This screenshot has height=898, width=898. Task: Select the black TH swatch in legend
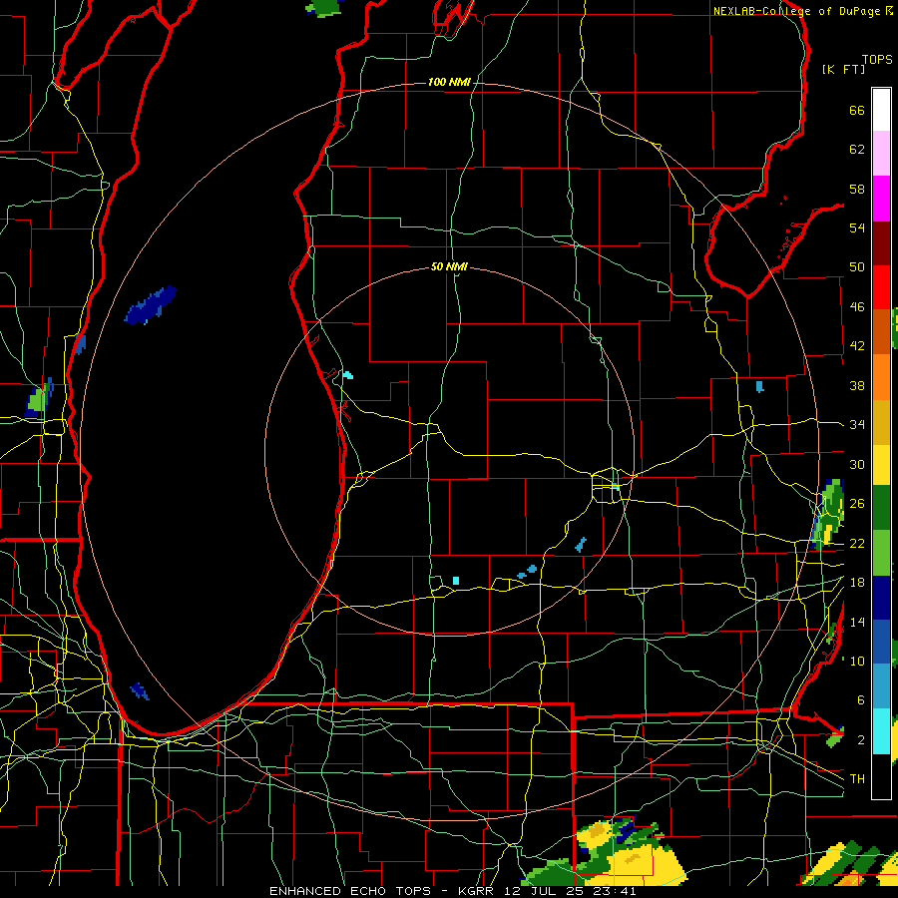tap(881, 776)
